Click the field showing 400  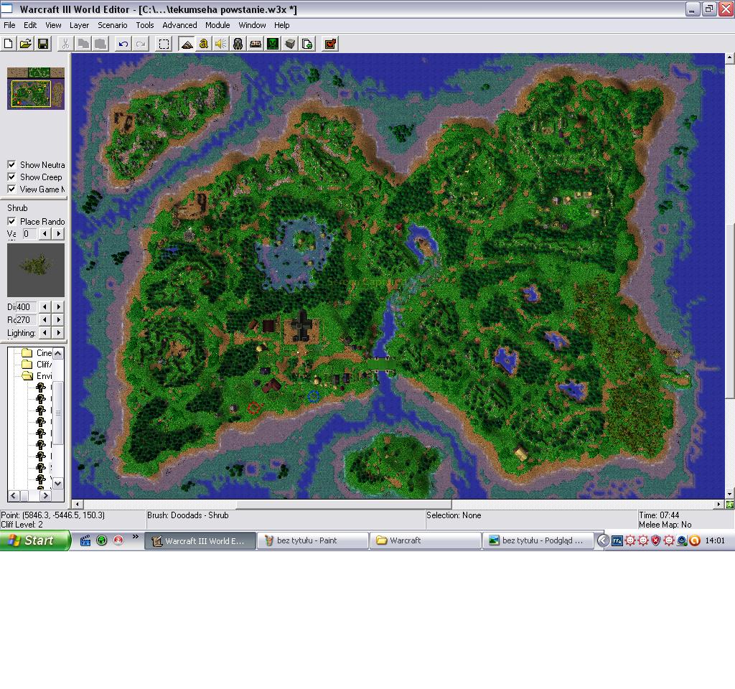click(x=25, y=306)
